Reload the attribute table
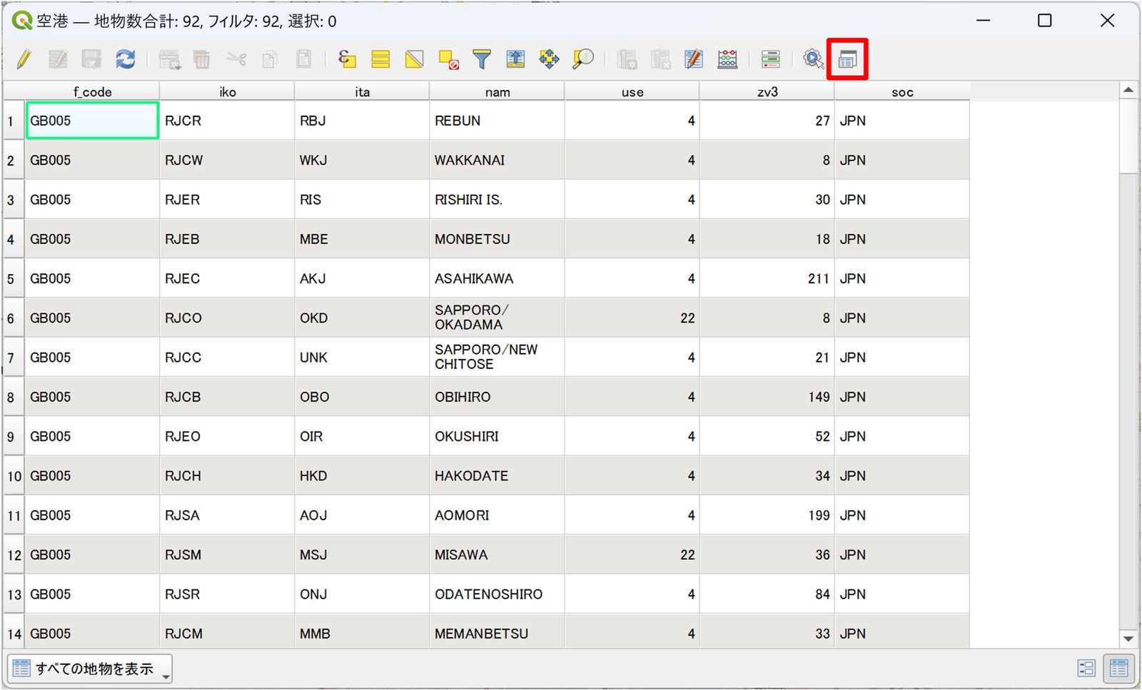The image size is (1142, 690). pyautogui.click(x=126, y=59)
